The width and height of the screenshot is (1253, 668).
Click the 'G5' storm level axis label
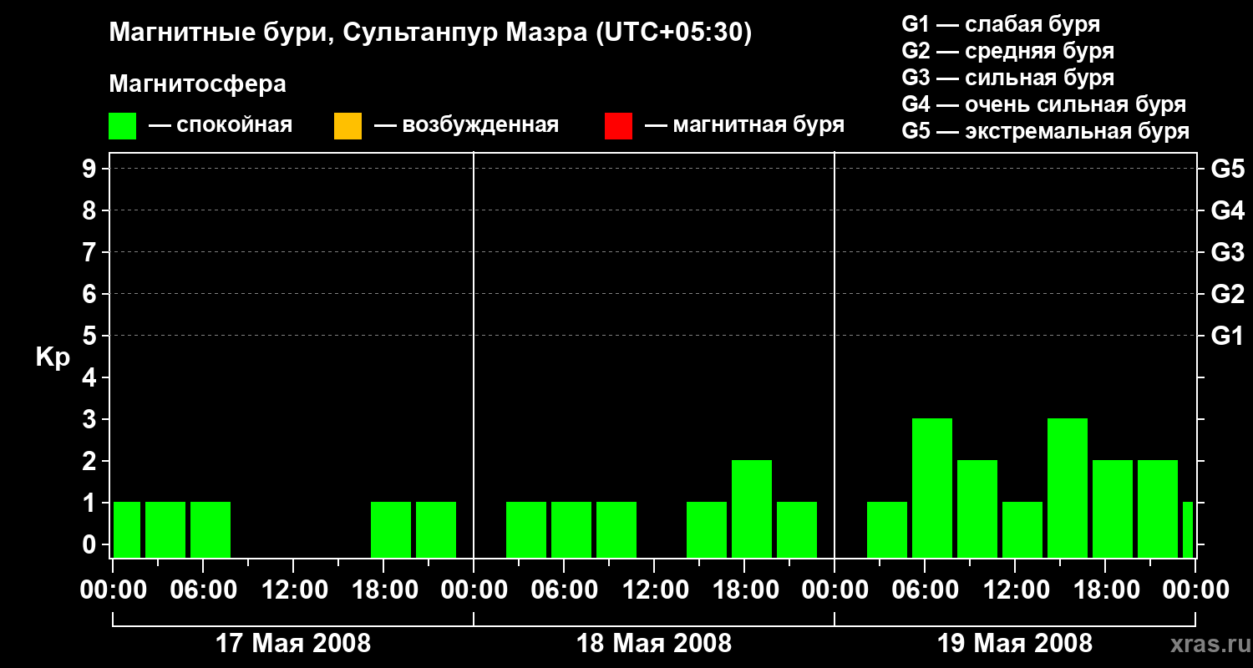pyautogui.click(x=1228, y=169)
